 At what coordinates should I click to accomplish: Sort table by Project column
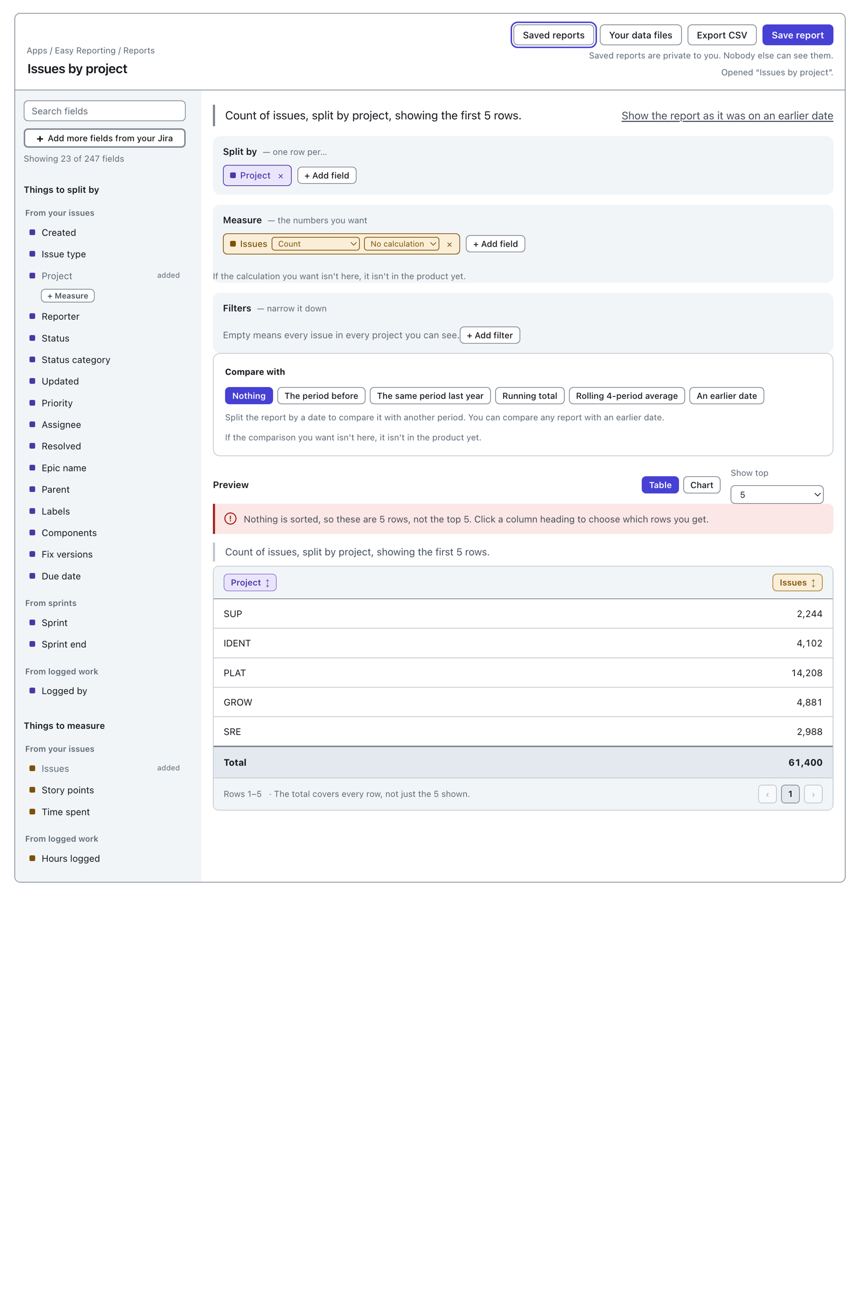(x=250, y=583)
